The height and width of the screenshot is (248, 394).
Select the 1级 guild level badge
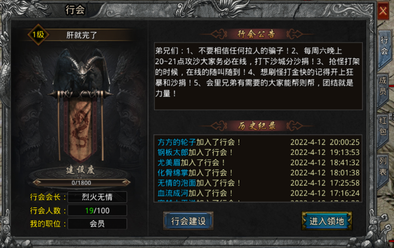tap(38, 35)
